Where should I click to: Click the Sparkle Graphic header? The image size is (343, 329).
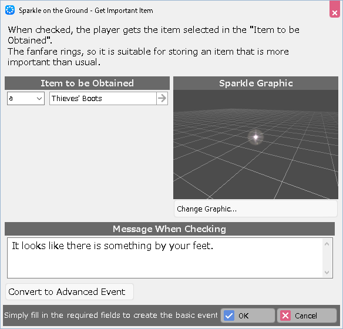tap(255, 83)
